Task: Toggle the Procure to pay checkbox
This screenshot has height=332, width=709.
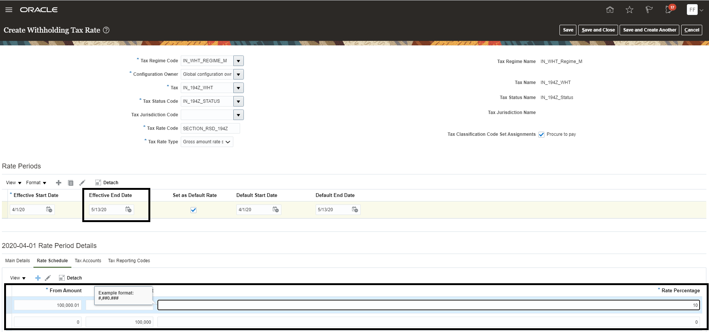Action: [541, 135]
